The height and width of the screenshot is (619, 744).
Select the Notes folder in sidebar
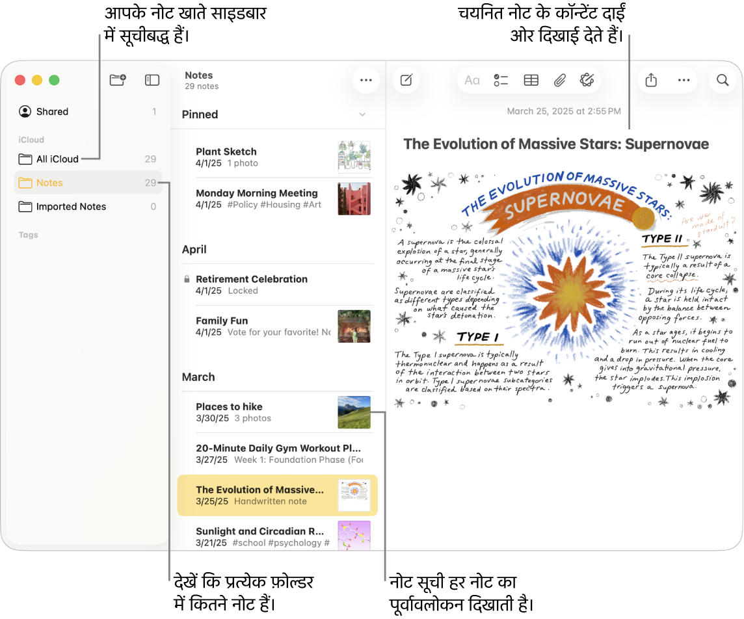(x=88, y=183)
